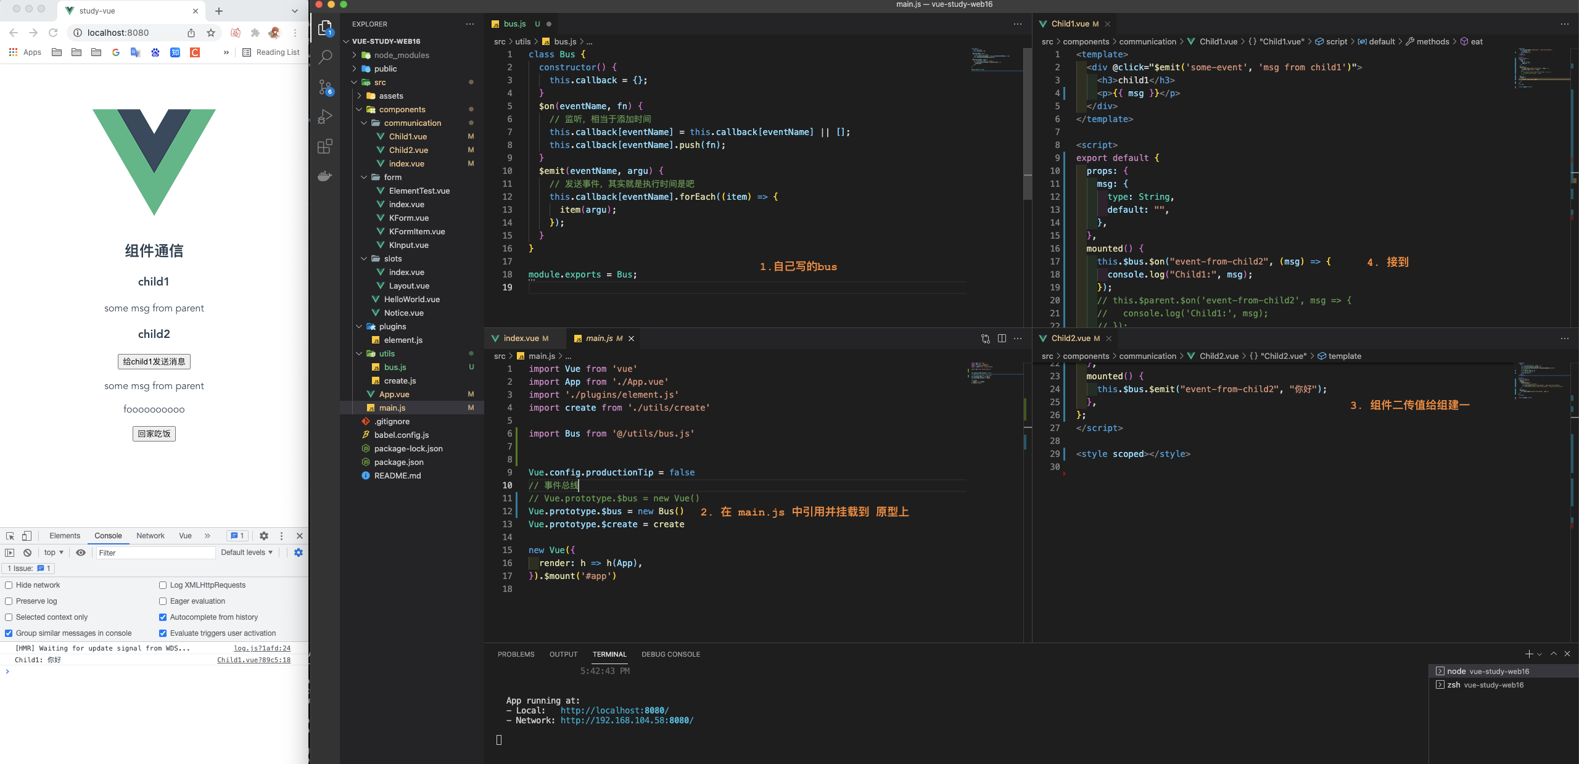Enable Selected context only checkbox

[x=9, y=617]
